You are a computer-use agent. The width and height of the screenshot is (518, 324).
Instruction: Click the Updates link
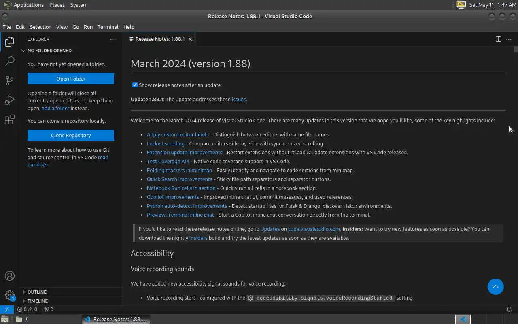(270, 229)
